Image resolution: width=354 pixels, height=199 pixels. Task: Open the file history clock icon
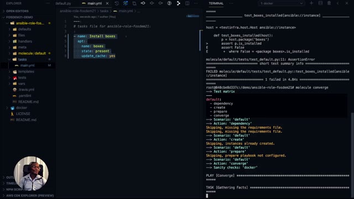click(x=117, y=3)
